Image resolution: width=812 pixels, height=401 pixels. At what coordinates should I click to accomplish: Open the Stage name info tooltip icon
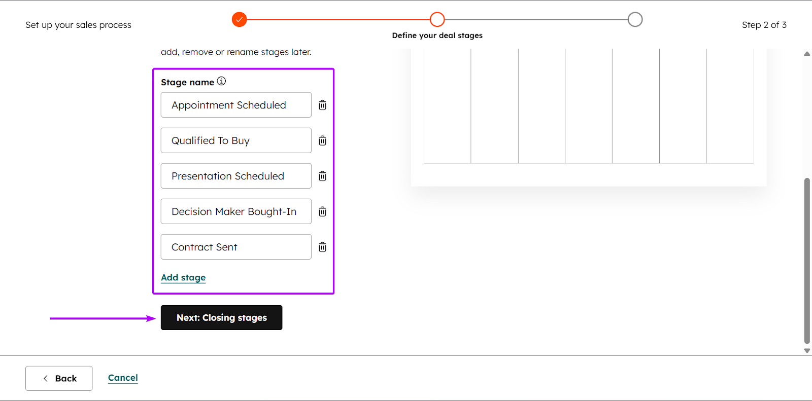pos(221,81)
